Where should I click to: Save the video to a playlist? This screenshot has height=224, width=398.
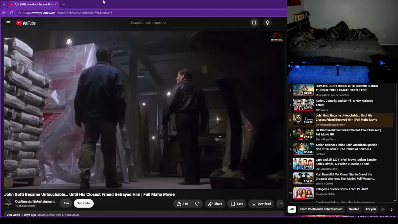click(x=237, y=204)
